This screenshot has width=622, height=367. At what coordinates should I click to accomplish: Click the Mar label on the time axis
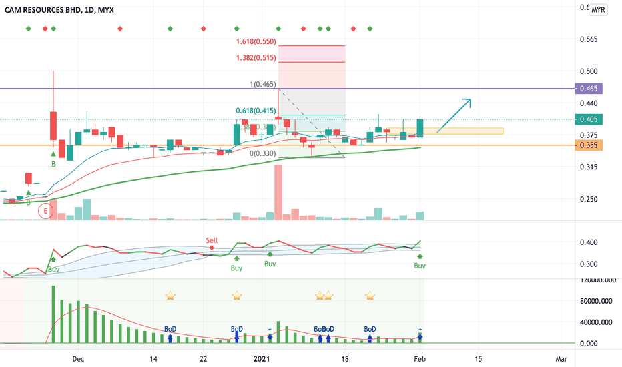tap(561, 359)
